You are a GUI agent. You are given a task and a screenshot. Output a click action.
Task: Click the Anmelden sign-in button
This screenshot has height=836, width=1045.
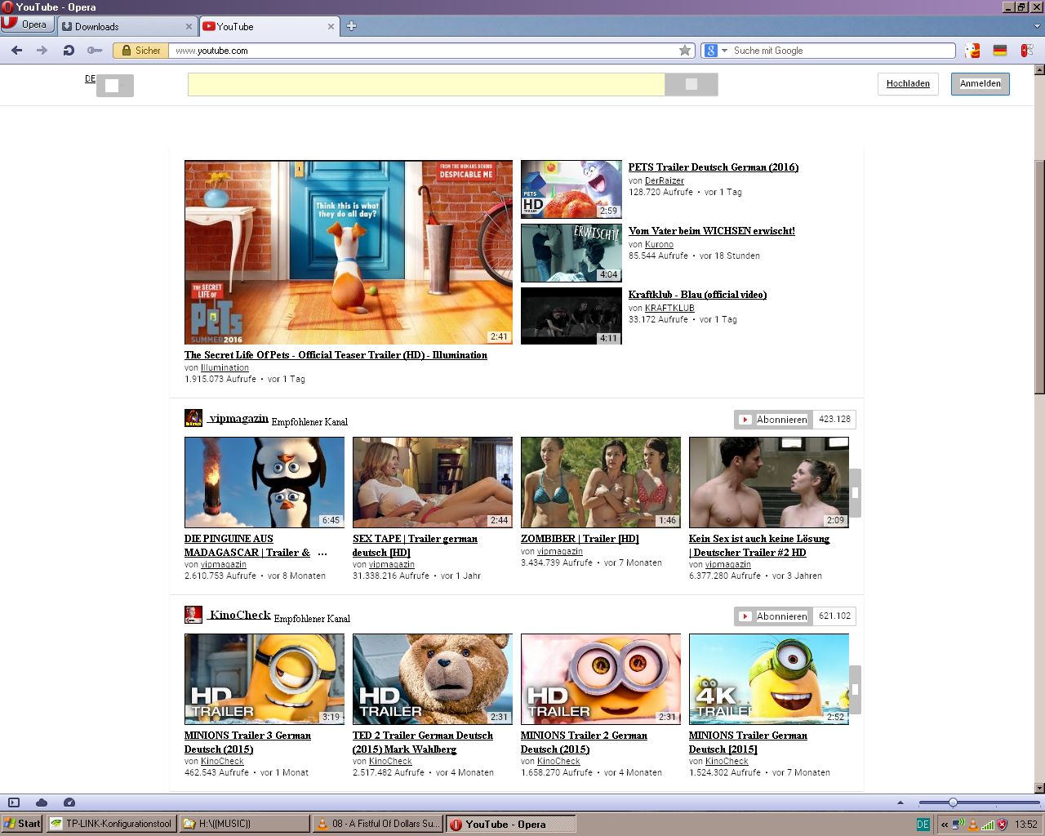[x=980, y=83]
